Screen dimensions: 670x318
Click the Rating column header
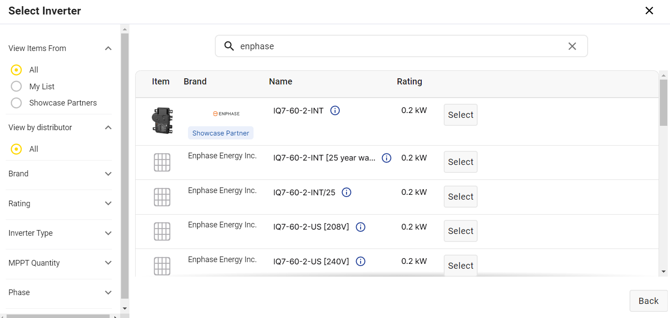tap(409, 81)
